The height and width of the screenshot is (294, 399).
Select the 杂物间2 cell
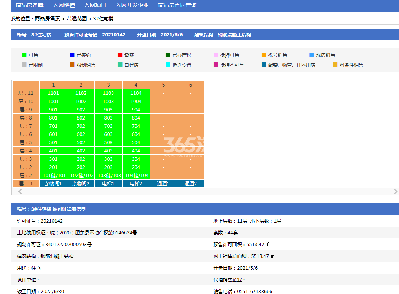point(81,183)
